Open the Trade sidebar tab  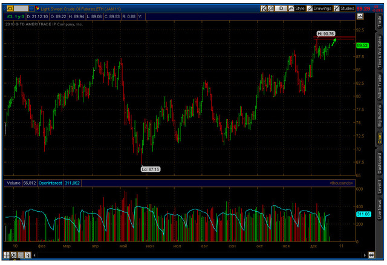coord(380,22)
